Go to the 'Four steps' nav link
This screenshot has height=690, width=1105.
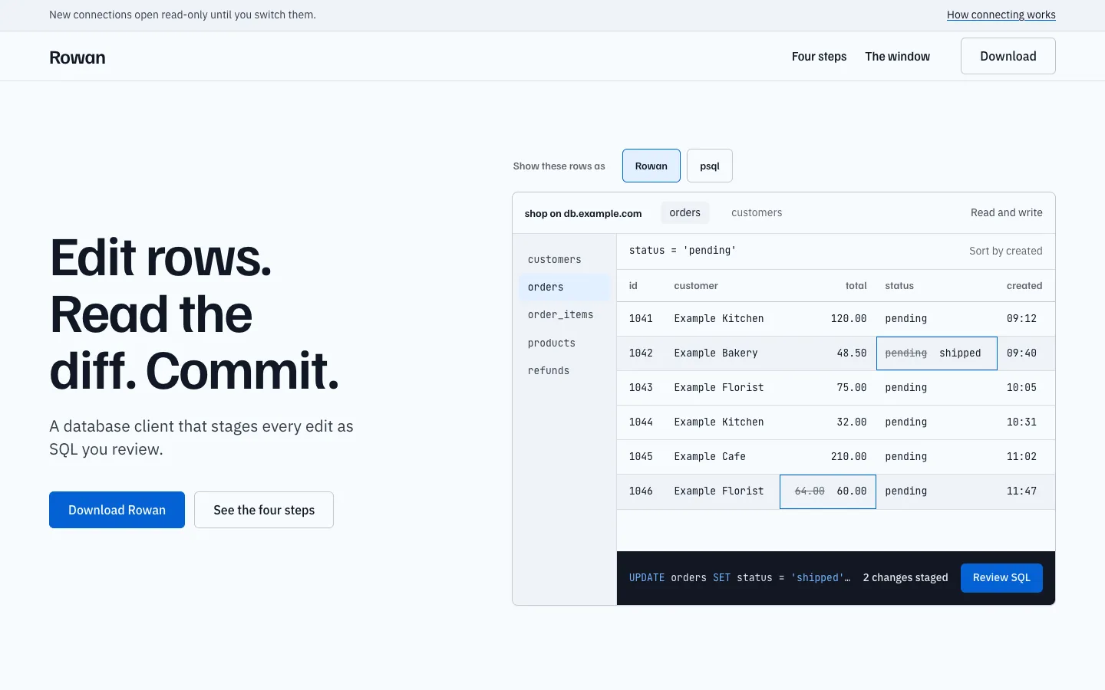(x=819, y=57)
